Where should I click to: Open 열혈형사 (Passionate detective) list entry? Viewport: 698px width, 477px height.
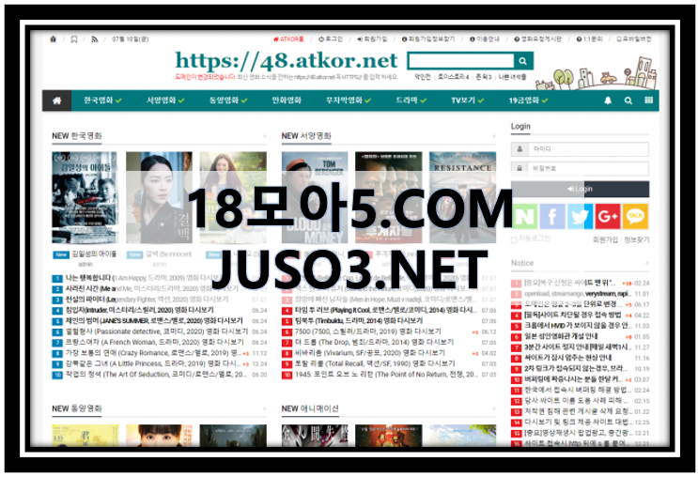157,331
